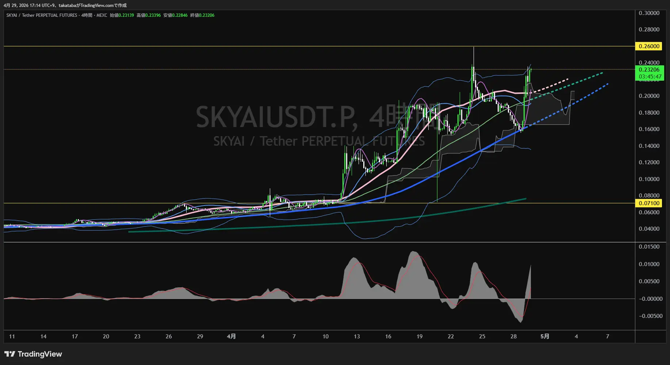Click the 始値 0.23139 open value
670x365 pixels.
click(x=122, y=15)
